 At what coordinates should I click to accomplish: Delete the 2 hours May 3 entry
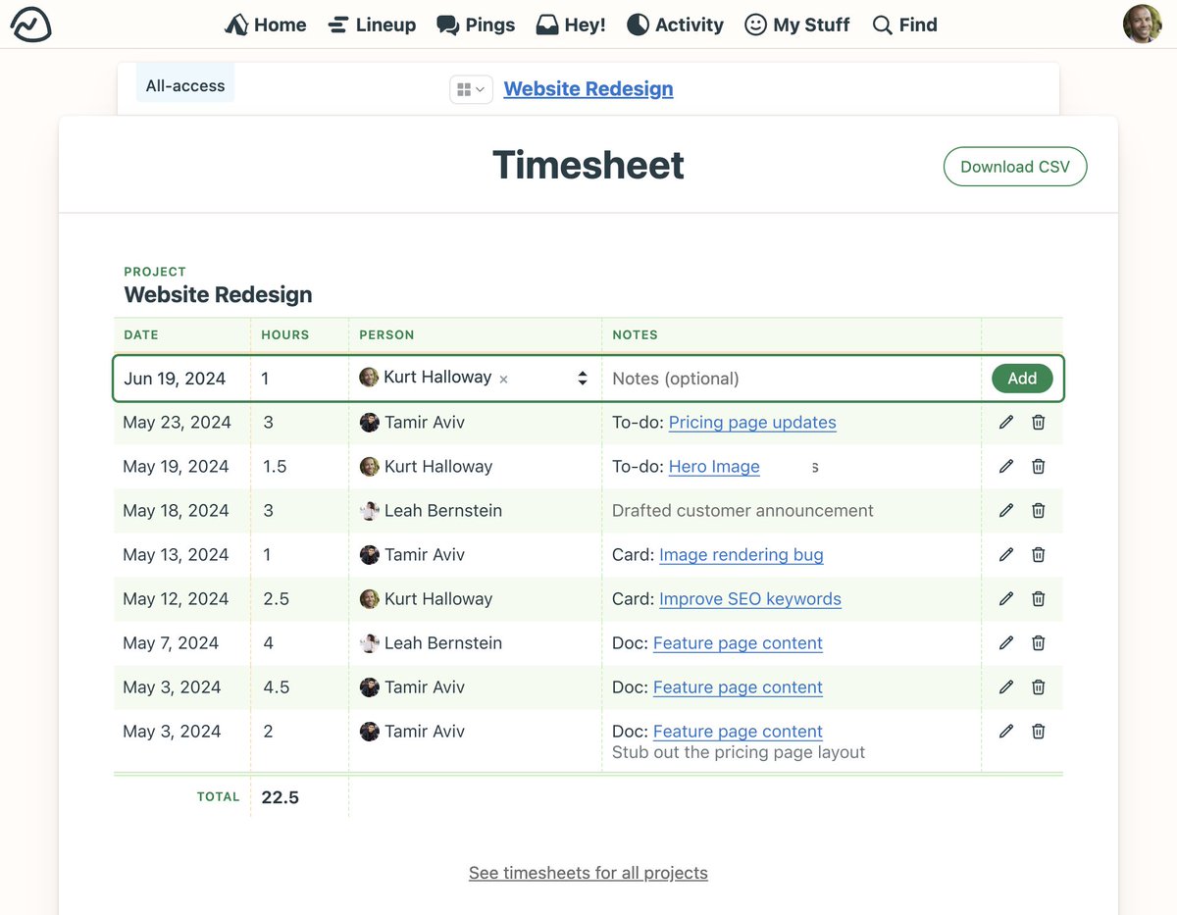pyautogui.click(x=1039, y=732)
